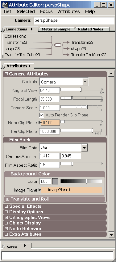Click the Camera Aperture 0.945 field
The image size is (116, 262).
tap(71, 156)
